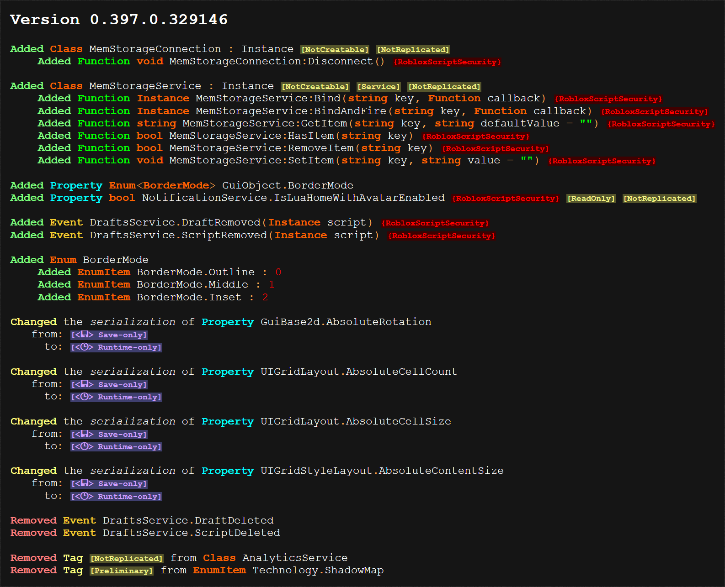Click NotReplicated tag on IsLuaHomeWithAvatarEnabled line
725x587 pixels.
click(x=660, y=198)
